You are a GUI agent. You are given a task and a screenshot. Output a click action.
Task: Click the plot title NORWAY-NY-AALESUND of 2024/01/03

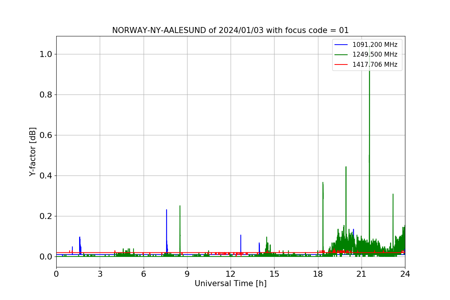pos(230,30)
